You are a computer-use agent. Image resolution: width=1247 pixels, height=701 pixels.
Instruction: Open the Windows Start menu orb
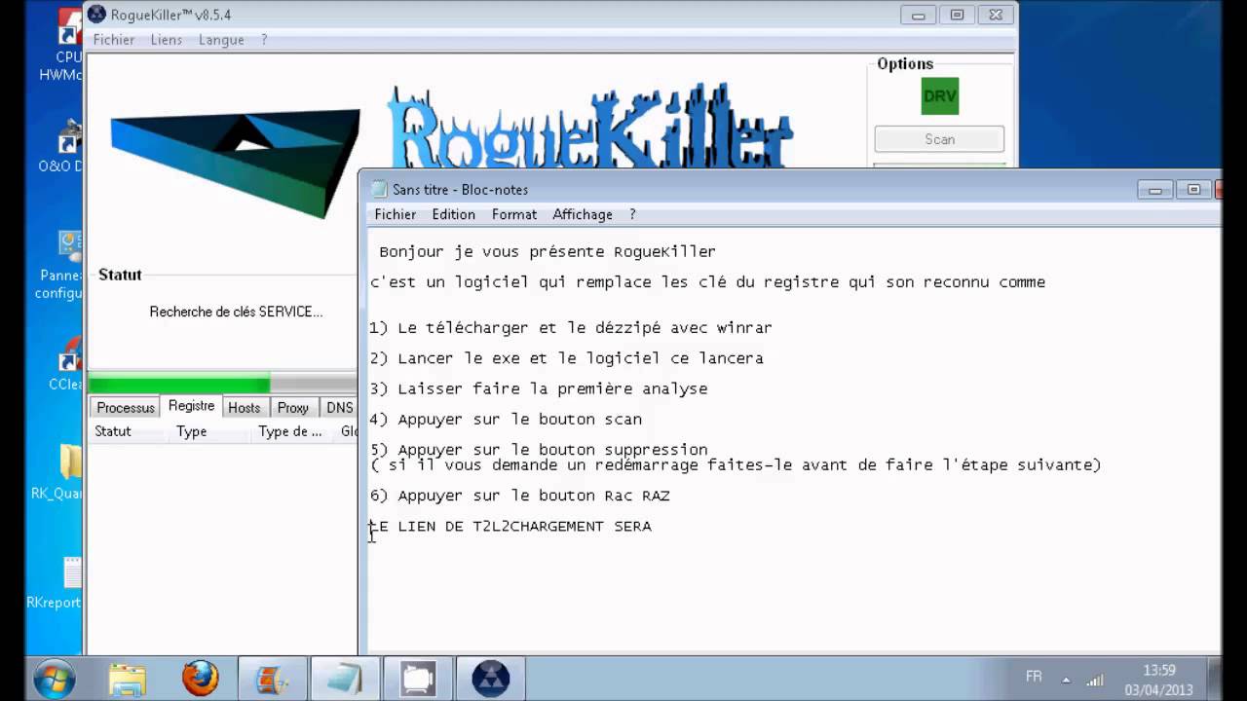(x=55, y=678)
